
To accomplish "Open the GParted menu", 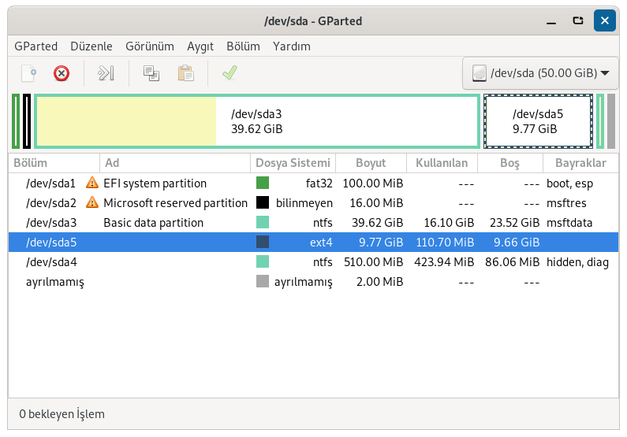I will [x=36, y=46].
